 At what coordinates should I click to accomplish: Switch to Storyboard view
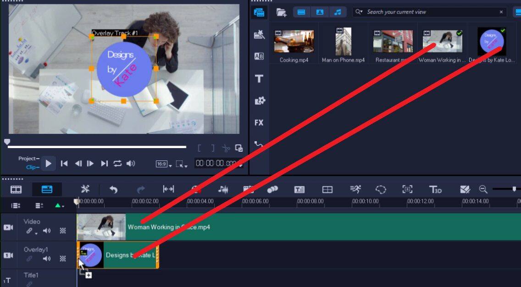17,189
